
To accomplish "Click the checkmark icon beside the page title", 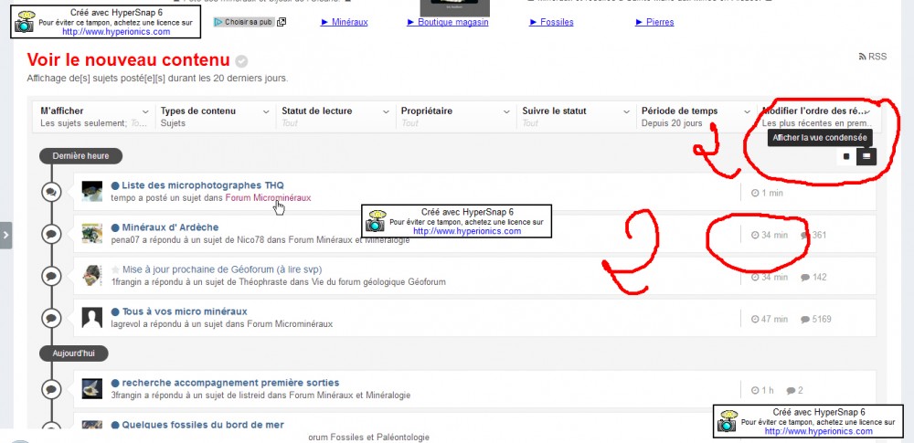I will click(241, 61).
